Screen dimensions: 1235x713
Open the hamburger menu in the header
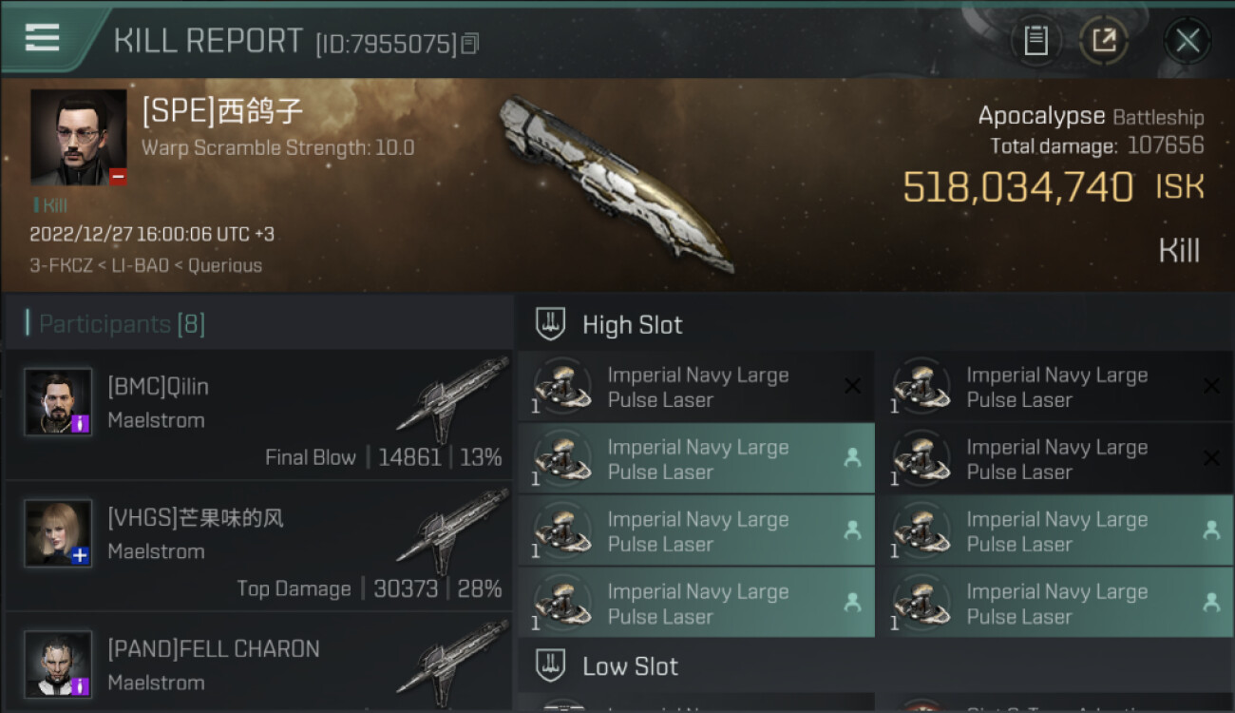[x=42, y=37]
